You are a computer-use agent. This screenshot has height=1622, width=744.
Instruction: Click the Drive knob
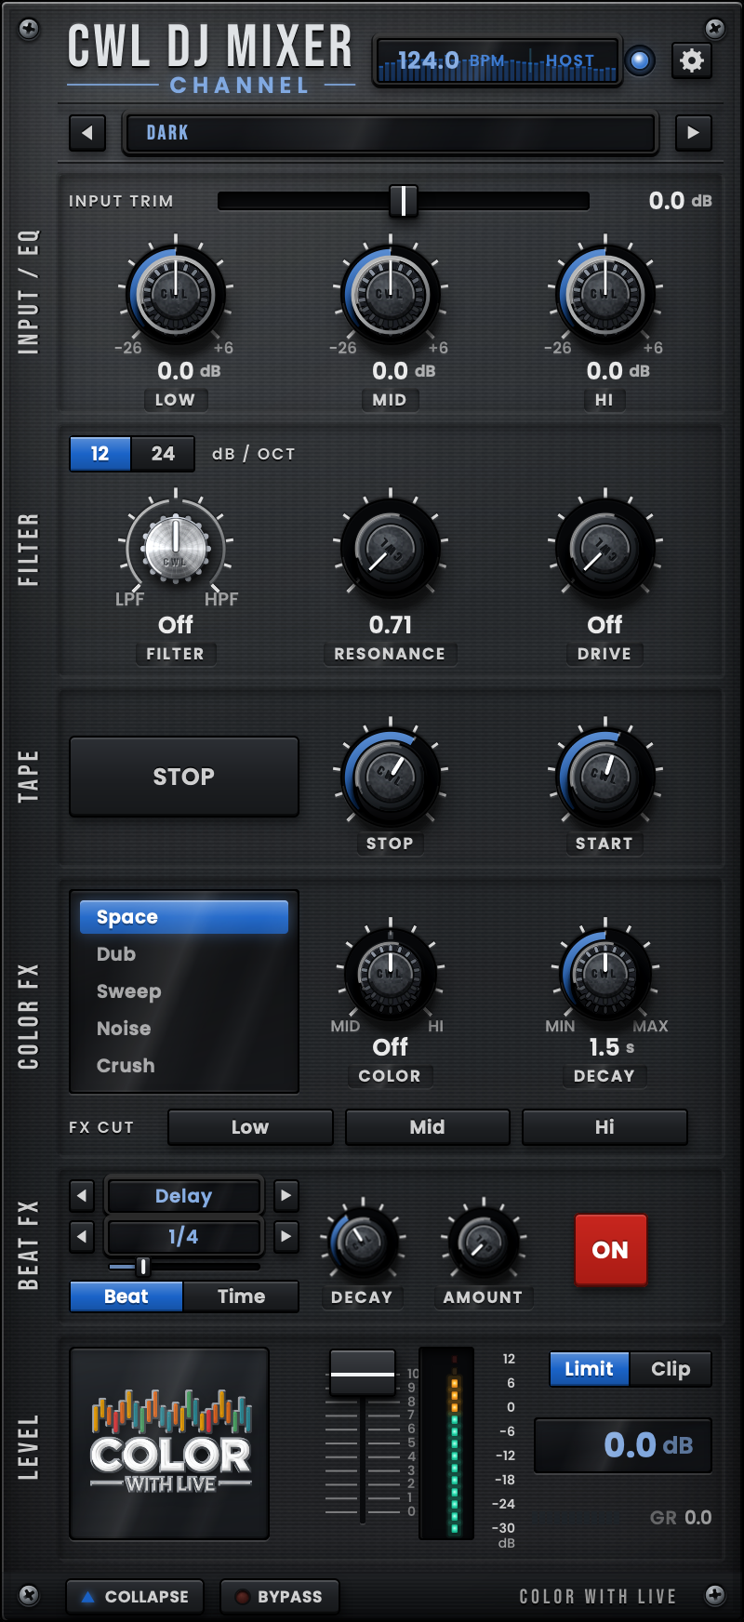click(x=604, y=547)
